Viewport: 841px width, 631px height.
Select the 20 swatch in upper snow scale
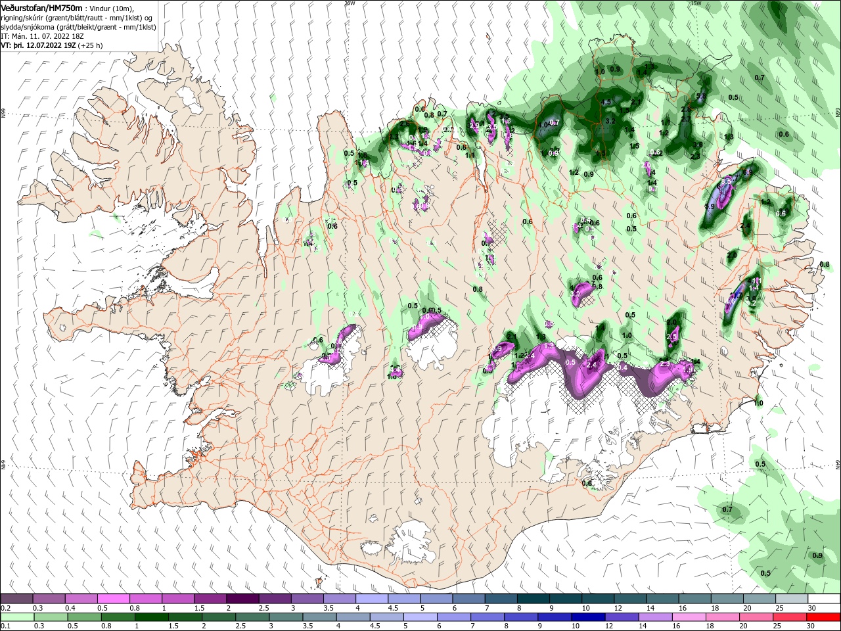click(758, 599)
